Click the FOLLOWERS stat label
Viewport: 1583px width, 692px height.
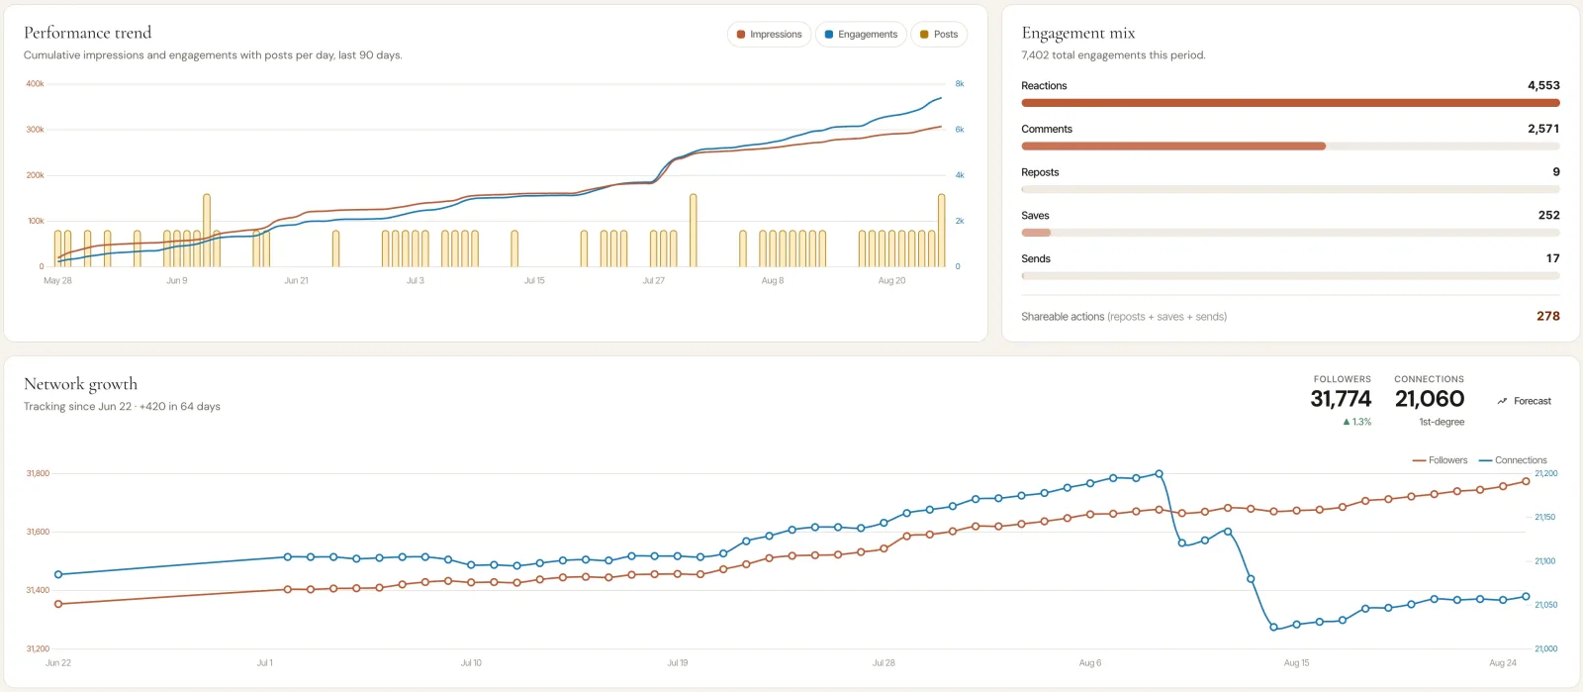tap(1343, 379)
